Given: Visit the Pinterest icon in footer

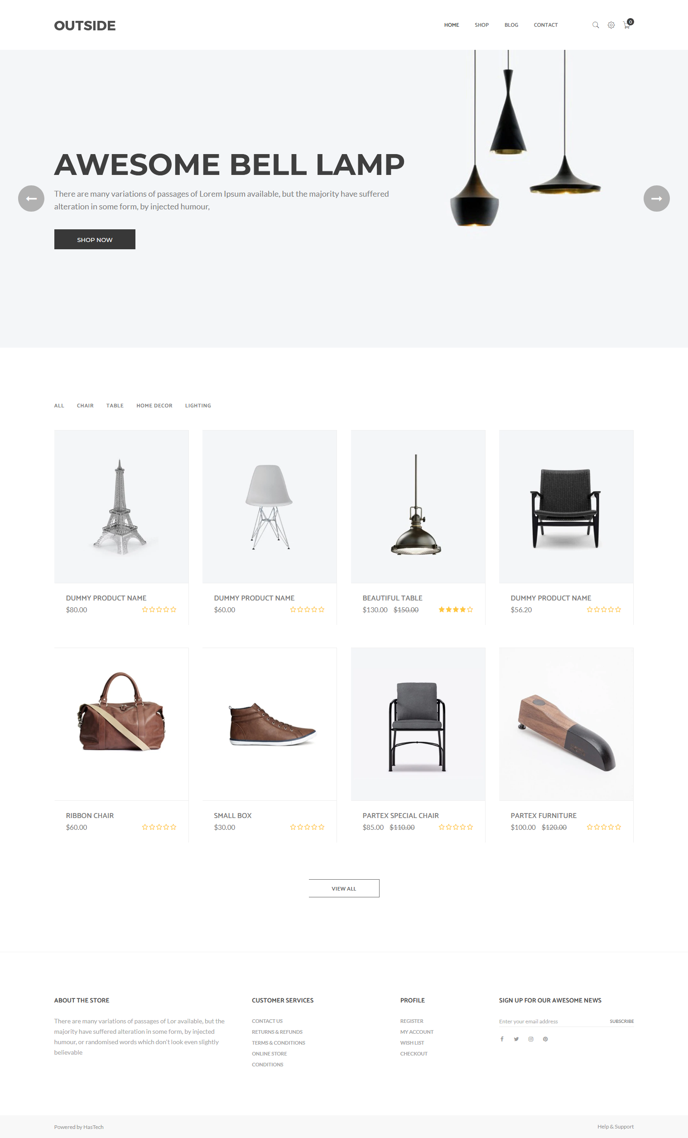Looking at the screenshot, I should pyautogui.click(x=545, y=1039).
